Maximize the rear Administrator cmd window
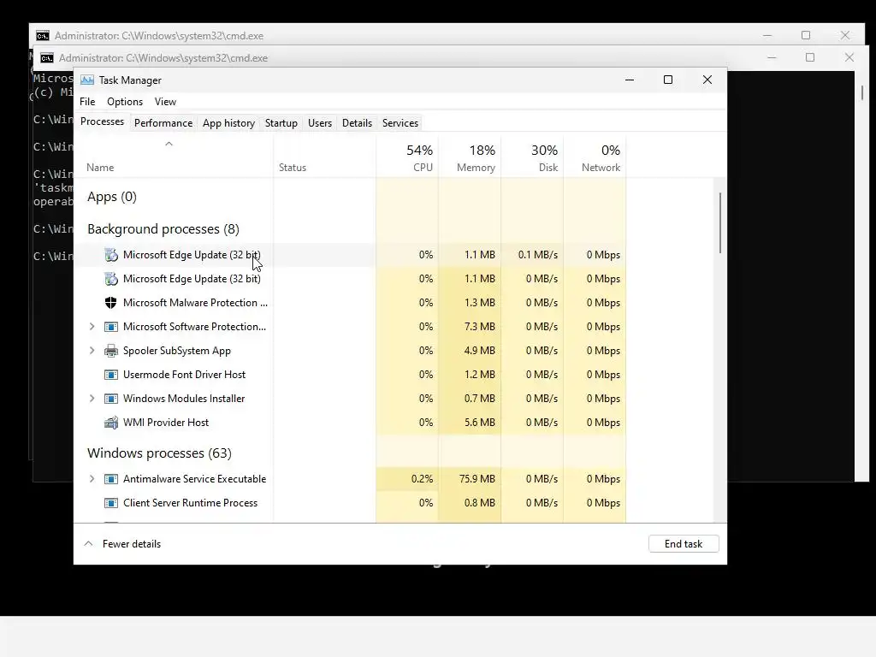Screen dimensions: 876x657 [x=806, y=35]
